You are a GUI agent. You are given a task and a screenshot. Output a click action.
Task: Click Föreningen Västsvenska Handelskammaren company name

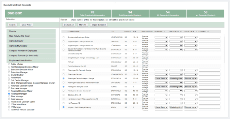pyautogui.click(x=83, y=83)
